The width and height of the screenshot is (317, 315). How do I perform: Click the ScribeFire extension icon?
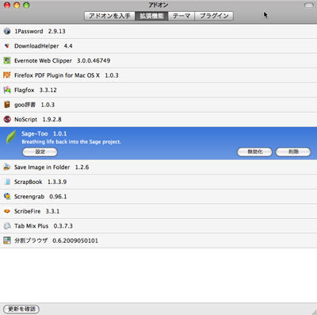(7, 211)
